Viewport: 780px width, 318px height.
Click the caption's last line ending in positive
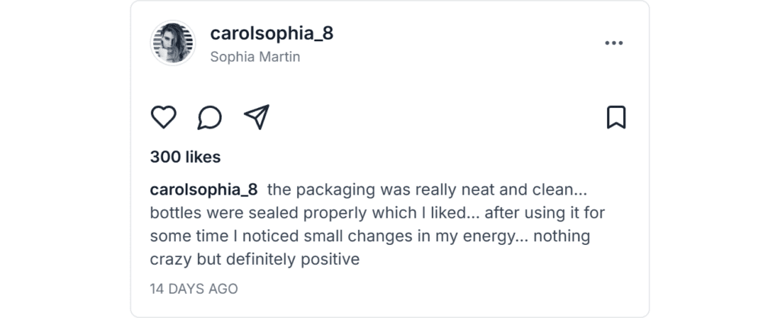pyautogui.click(x=254, y=260)
